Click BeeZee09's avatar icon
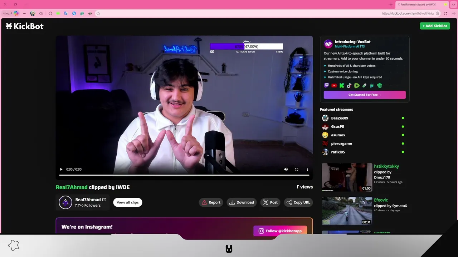This screenshot has height=257, width=458. point(325,118)
